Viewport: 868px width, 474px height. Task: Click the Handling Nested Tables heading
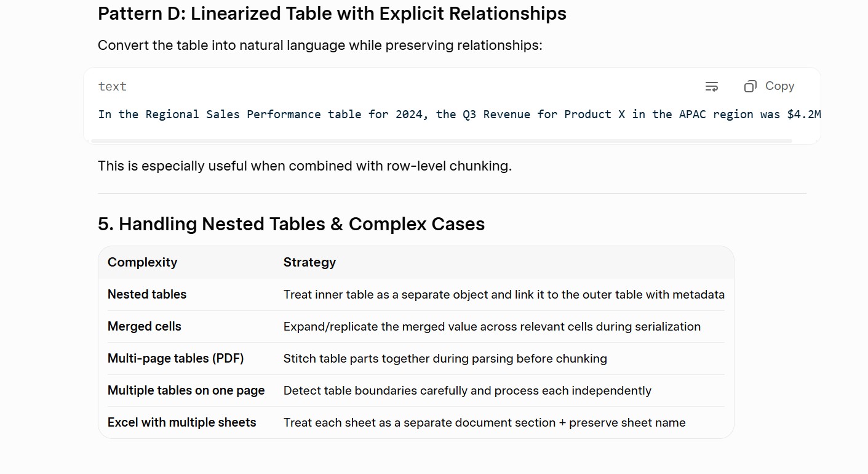pos(291,224)
